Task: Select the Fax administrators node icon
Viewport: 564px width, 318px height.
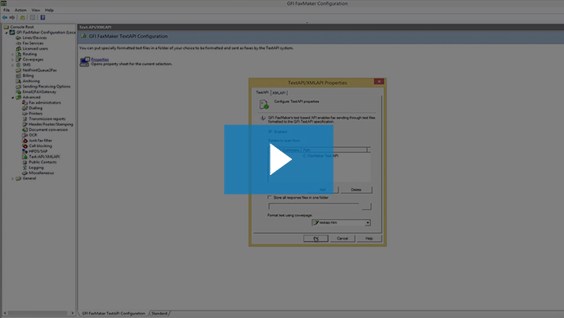Action: (x=25, y=102)
